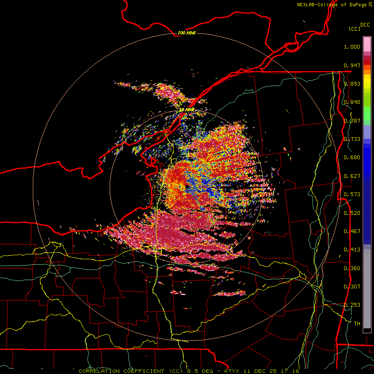This screenshot has width=374, height=374.
Task: Click the [CC] units label
Action: point(355,29)
